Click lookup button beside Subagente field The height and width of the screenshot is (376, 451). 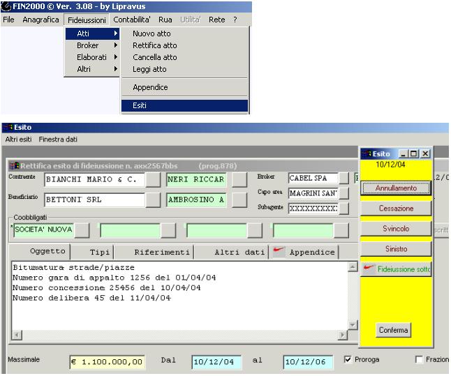(344, 209)
